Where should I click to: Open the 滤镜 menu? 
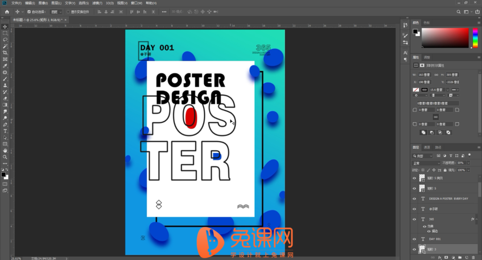[x=97, y=3]
